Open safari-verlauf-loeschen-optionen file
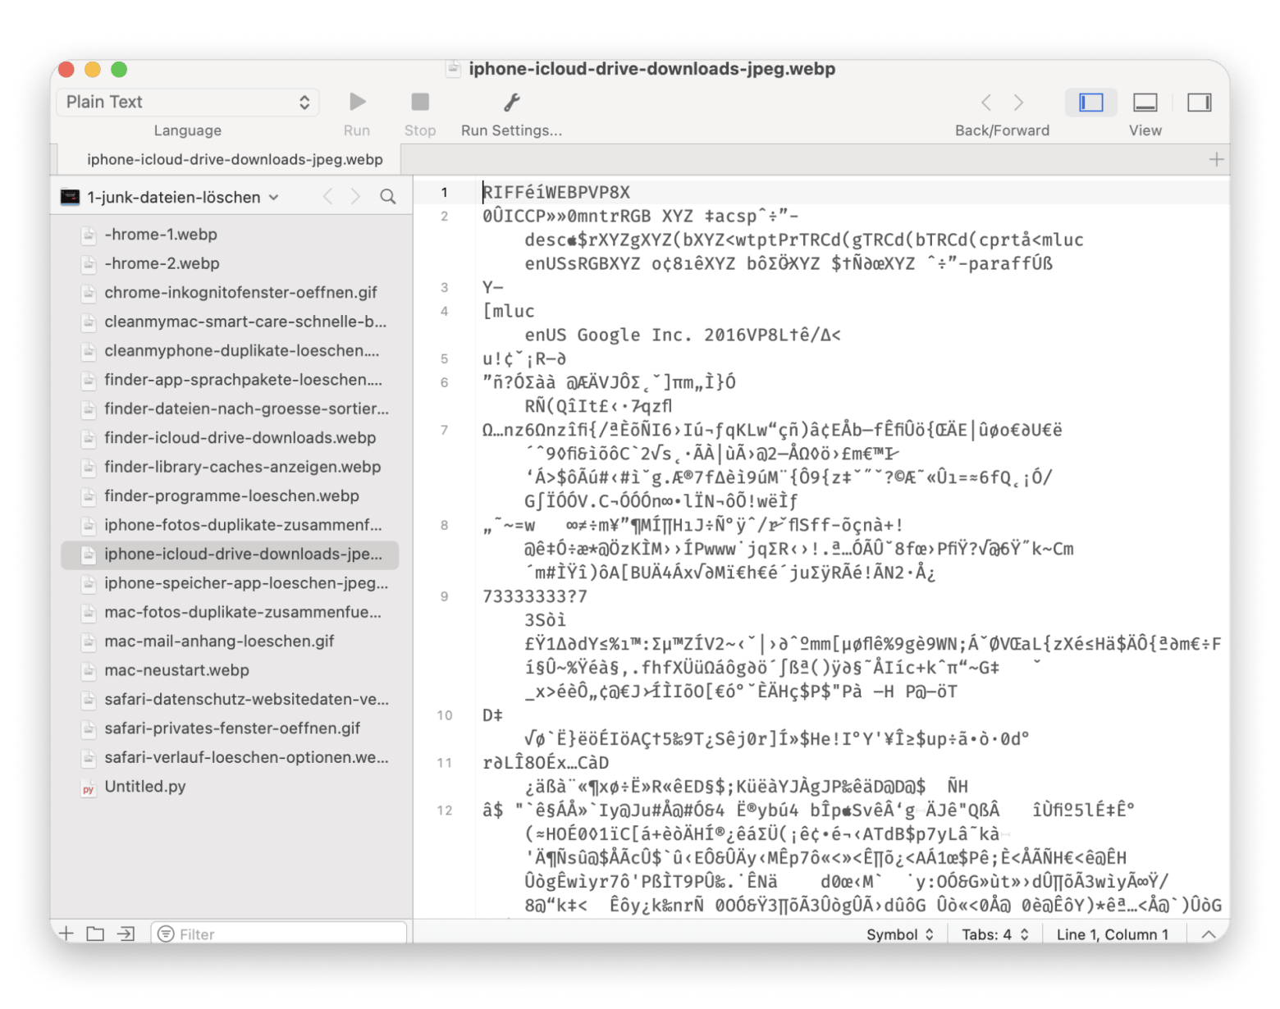Viewport: 1280px width, 1009px height. click(246, 757)
